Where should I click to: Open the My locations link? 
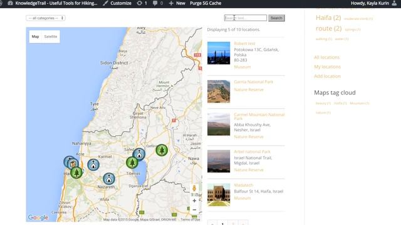(327, 67)
